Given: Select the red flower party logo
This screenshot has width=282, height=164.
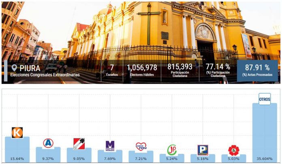Looking at the screenshot, I should coord(234,150).
